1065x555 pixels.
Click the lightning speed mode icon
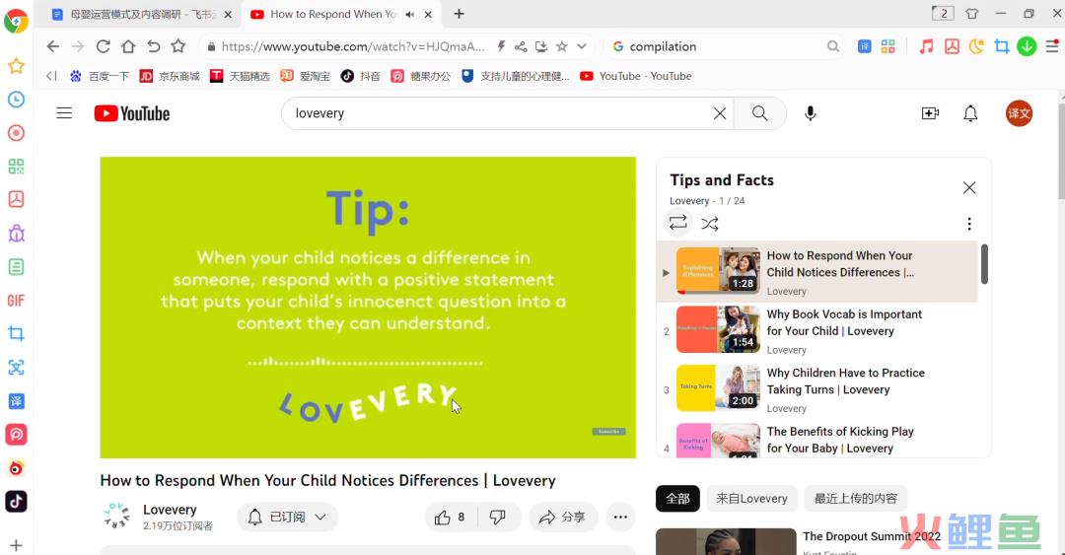click(x=501, y=46)
